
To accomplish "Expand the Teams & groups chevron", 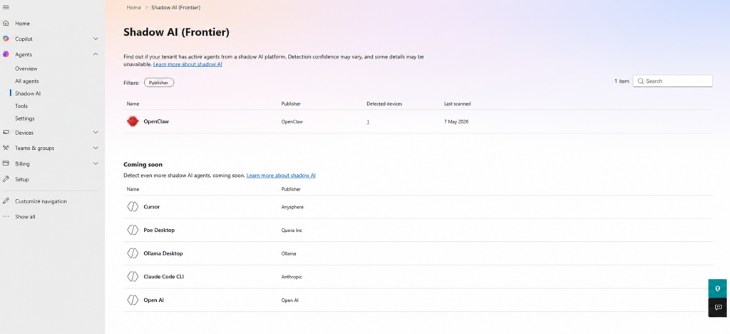I will 96,148.
